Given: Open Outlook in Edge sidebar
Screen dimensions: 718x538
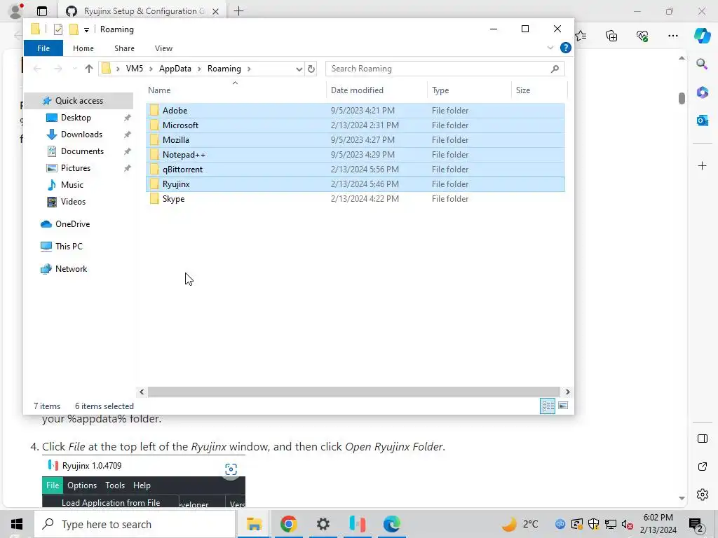Looking at the screenshot, I should click(x=702, y=120).
